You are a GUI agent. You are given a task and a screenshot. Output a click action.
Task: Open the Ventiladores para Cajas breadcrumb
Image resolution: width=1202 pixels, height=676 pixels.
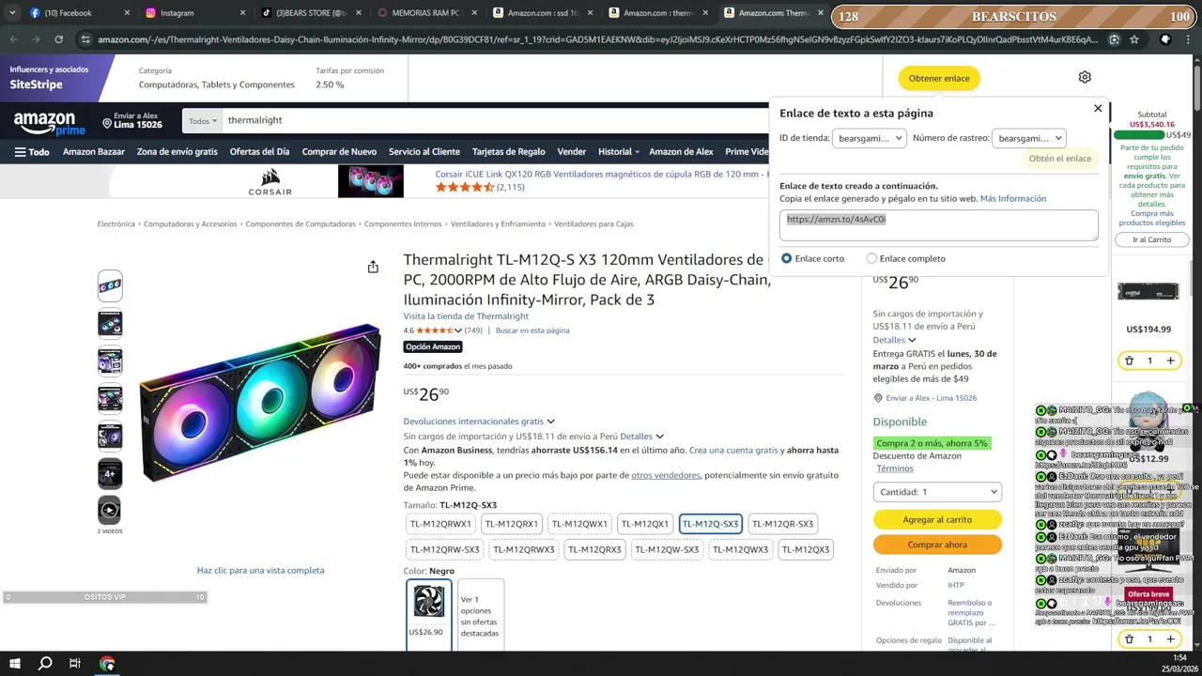(x=593, y=224)
